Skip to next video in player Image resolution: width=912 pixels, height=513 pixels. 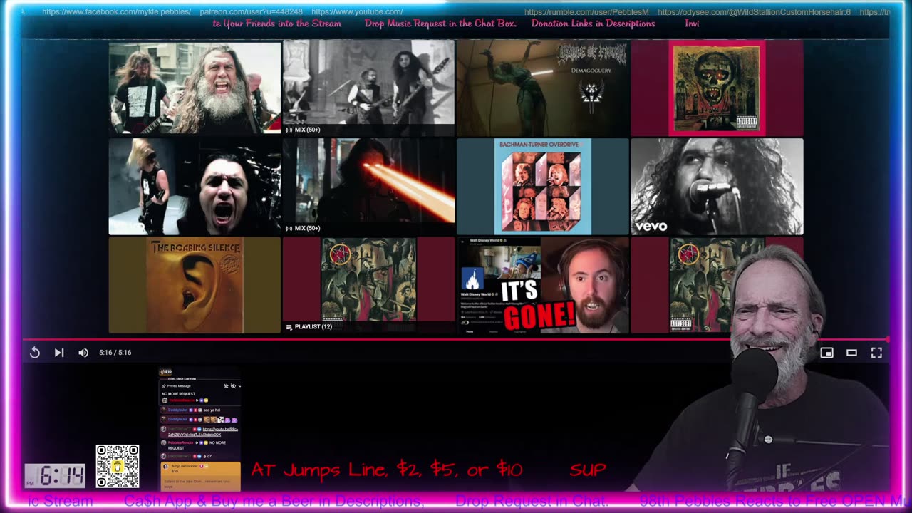click(x=59, y=353)
